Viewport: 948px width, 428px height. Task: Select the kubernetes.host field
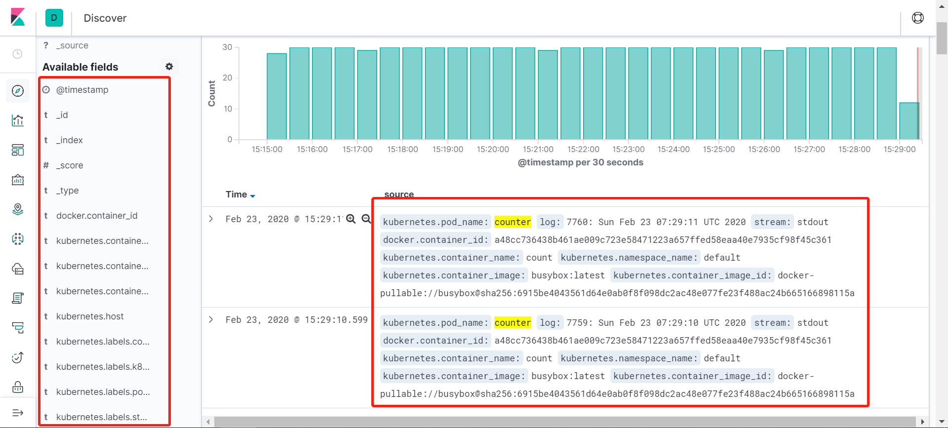click(x=90, y=316)
